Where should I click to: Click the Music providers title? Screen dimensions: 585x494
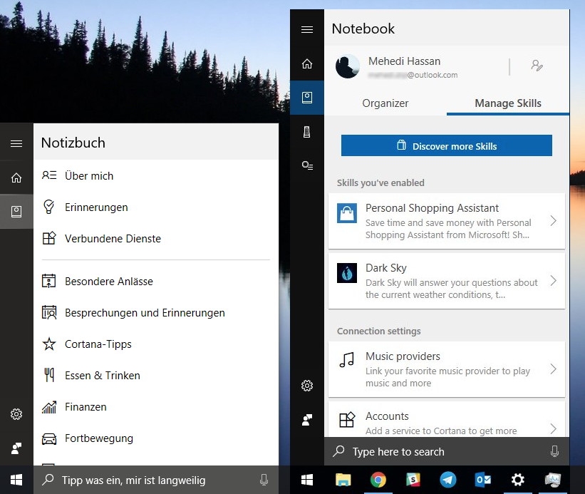click(x=403, y=356)
